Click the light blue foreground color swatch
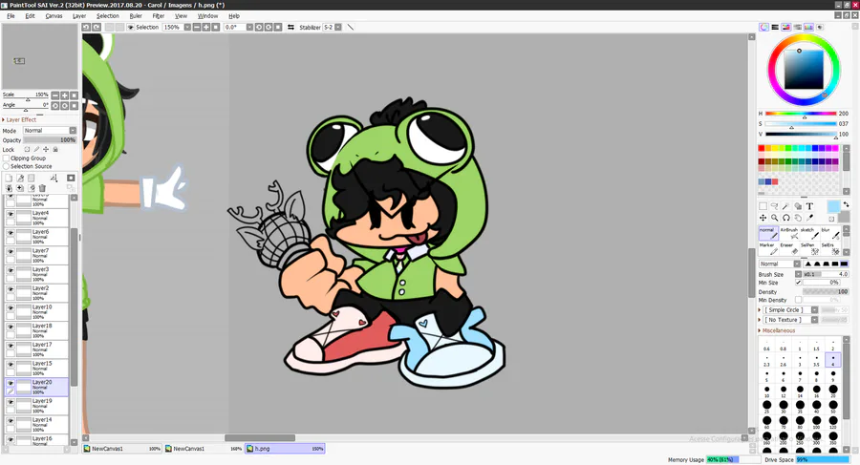Screen dimensions: 860x465 point(833,206)
